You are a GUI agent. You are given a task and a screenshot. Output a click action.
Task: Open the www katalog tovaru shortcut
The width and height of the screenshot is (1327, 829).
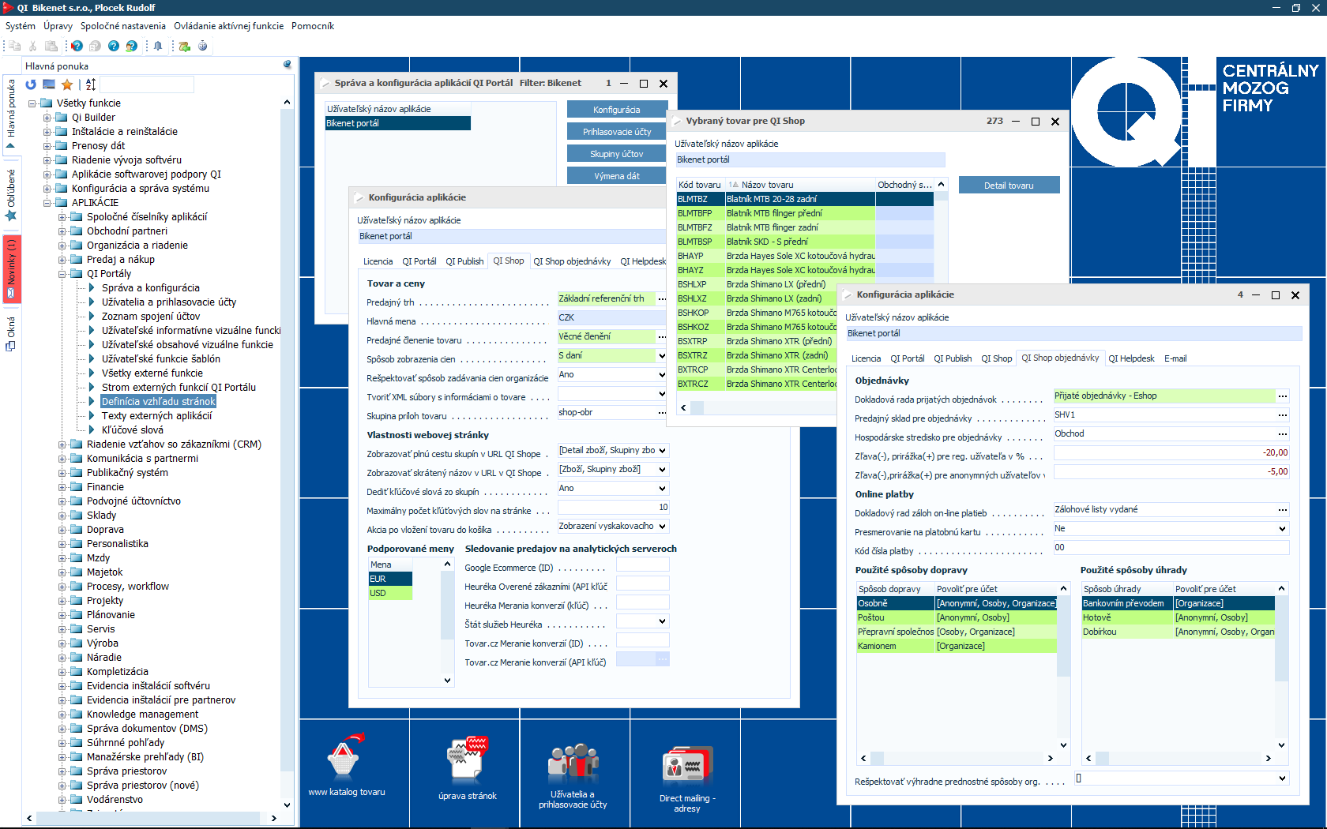346,763
